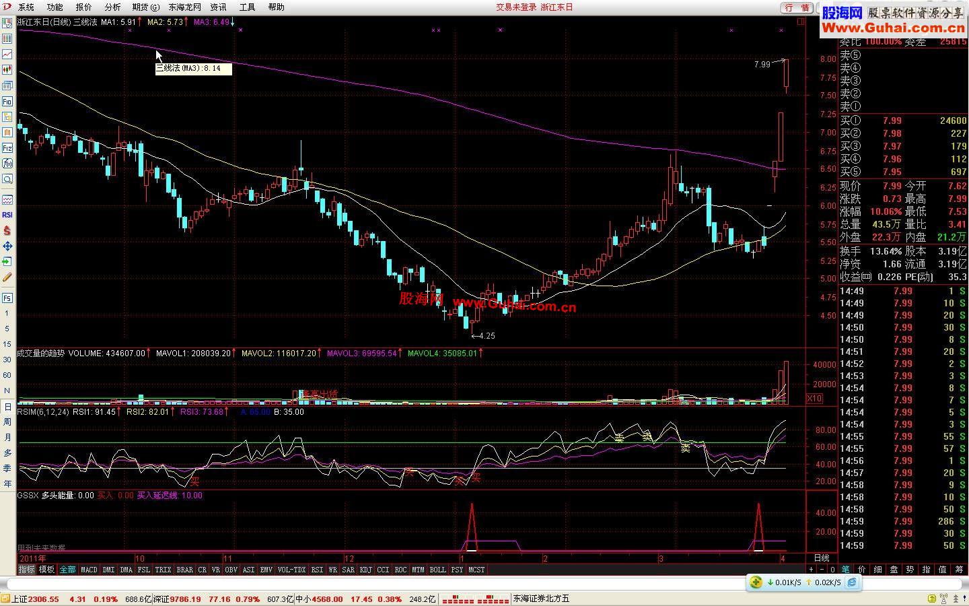Switch to the VOL-TDX indicator tab
The image size is (969, 606).
tap(291, 570)
